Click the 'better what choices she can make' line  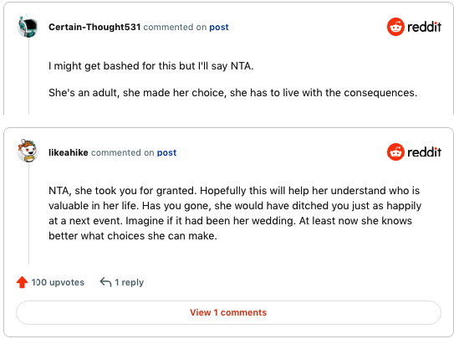pos(133,236)
